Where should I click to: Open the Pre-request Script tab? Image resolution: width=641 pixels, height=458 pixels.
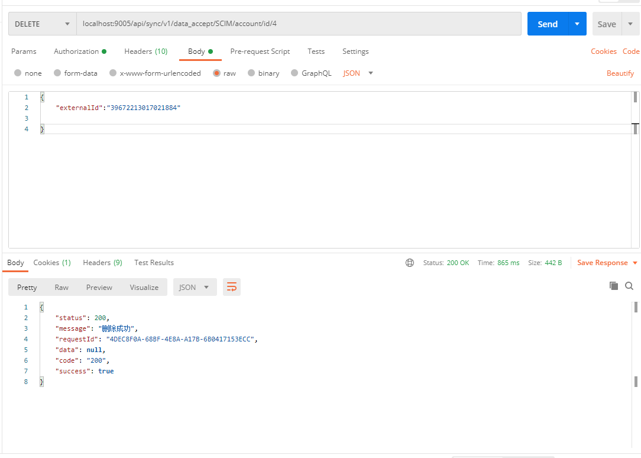coord(260,51)
